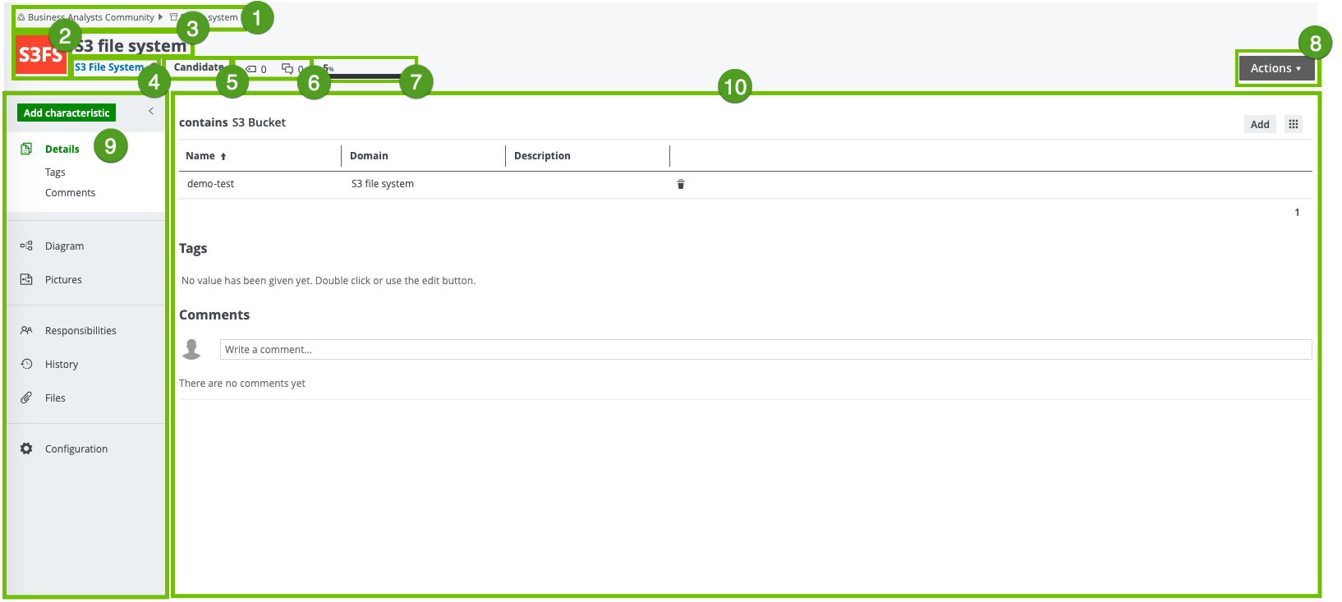
Task: Open Diagram from the sidebar
Action: point(64,246)
